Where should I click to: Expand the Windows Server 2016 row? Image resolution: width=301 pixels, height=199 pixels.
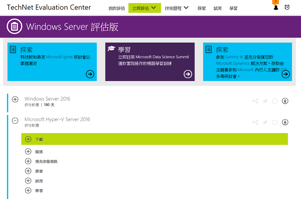(x=15, y=99)
